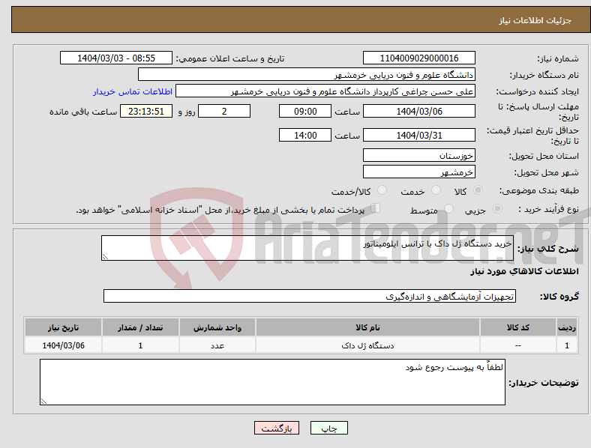Click the شماره نیاز label

tap(558, 58)
